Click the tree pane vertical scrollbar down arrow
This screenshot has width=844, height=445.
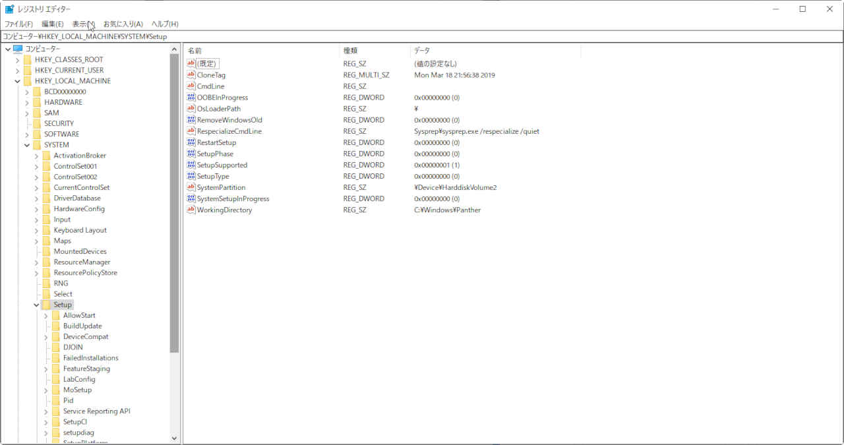tap(174, 438)
